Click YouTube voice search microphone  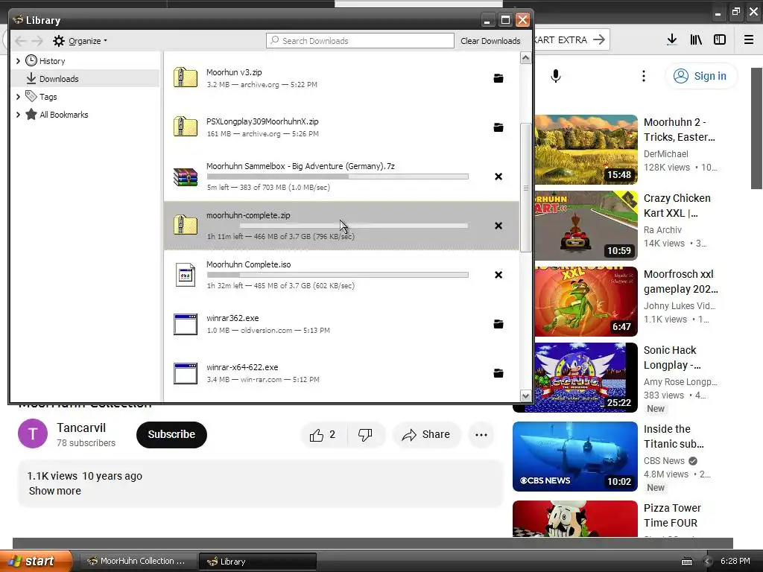click(x=556, y=76)
